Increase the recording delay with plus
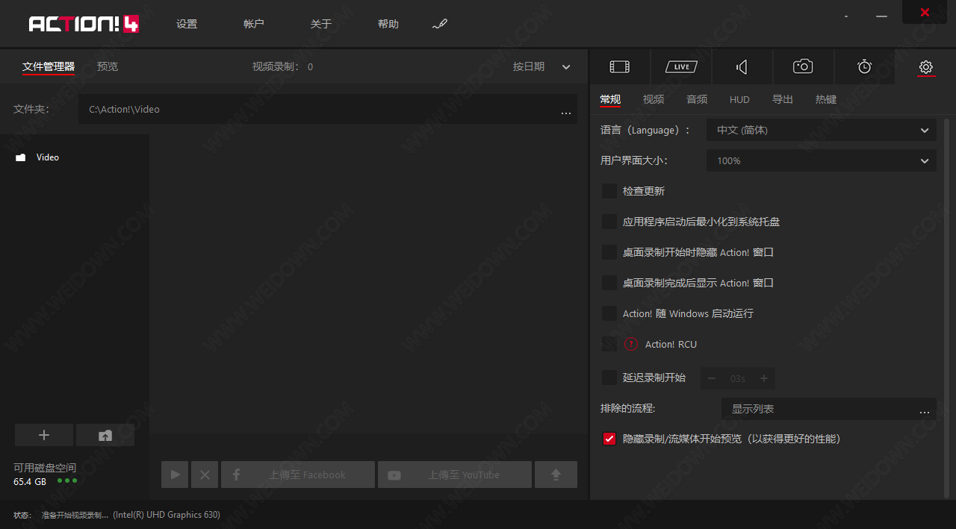Screen dimensions: 956x529 pos(764,378)
